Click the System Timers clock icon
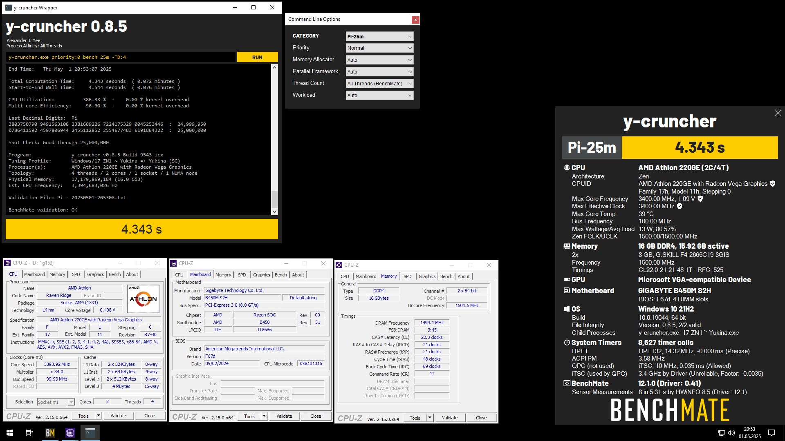 567,342
